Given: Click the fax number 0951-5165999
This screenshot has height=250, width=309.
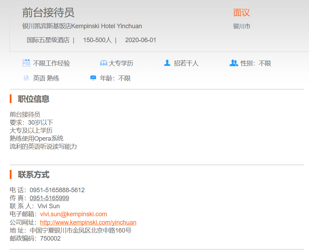Looking at the screenshot, I should coord(49,198).
